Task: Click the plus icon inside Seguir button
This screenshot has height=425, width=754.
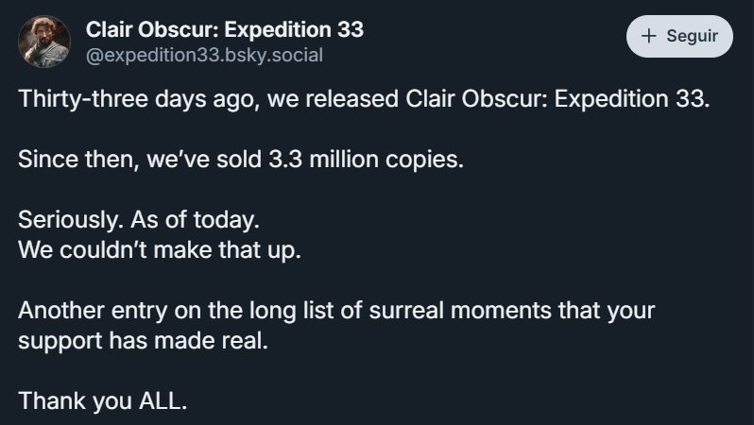Action: (x=648, y=36)
